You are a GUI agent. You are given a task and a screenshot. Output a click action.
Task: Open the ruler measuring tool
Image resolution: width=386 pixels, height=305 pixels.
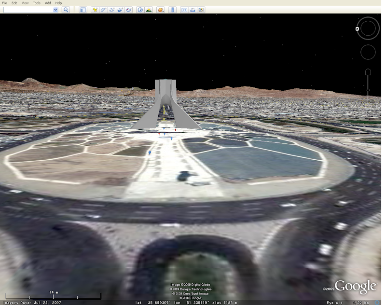click(x=172, y=10)
